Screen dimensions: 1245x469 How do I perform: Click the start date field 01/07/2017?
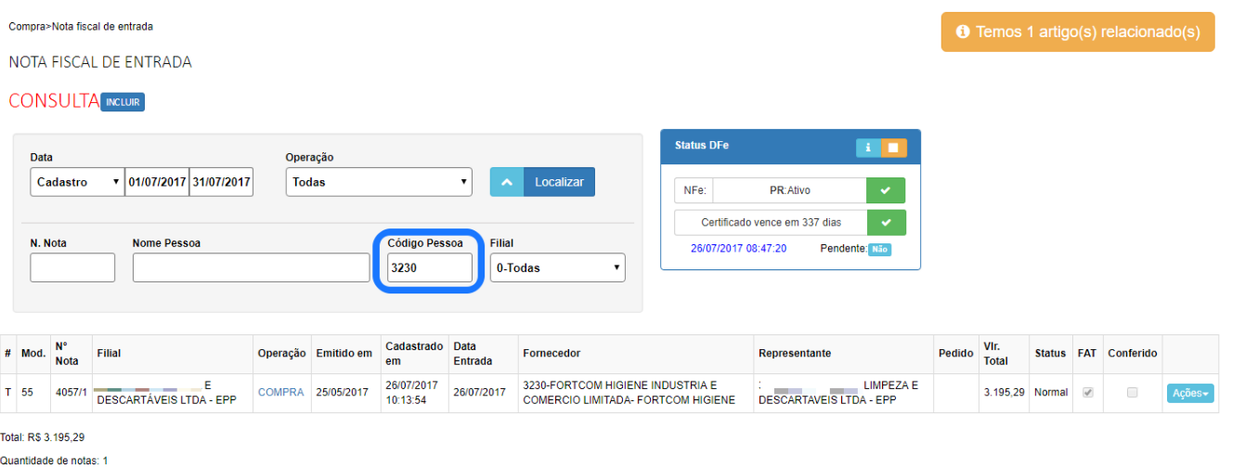click(x=157, y=182)
